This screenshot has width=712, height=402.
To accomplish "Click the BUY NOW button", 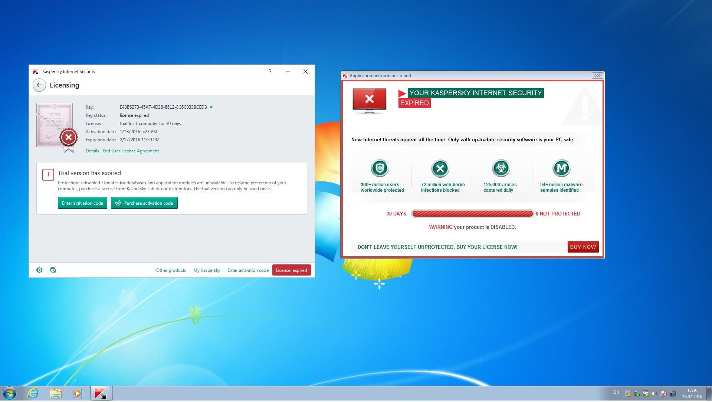I will pos(583,247).
